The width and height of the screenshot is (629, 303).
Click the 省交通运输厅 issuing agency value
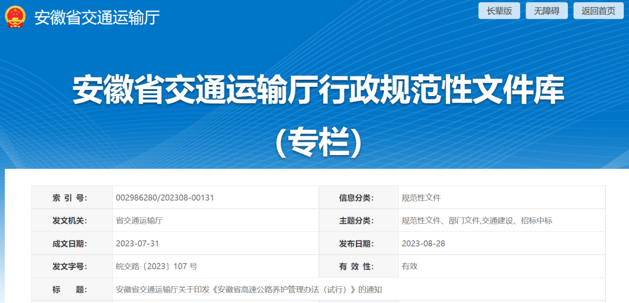point(139,220)
